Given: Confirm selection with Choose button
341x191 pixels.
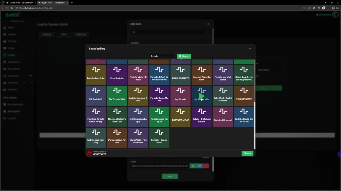Looking at the screenshot, I should coord(247,153).
